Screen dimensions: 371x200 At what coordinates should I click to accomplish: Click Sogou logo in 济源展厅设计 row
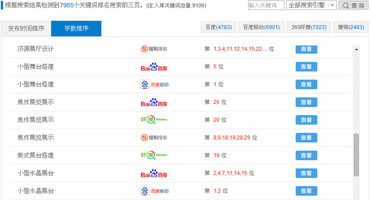tap(154, 49)
